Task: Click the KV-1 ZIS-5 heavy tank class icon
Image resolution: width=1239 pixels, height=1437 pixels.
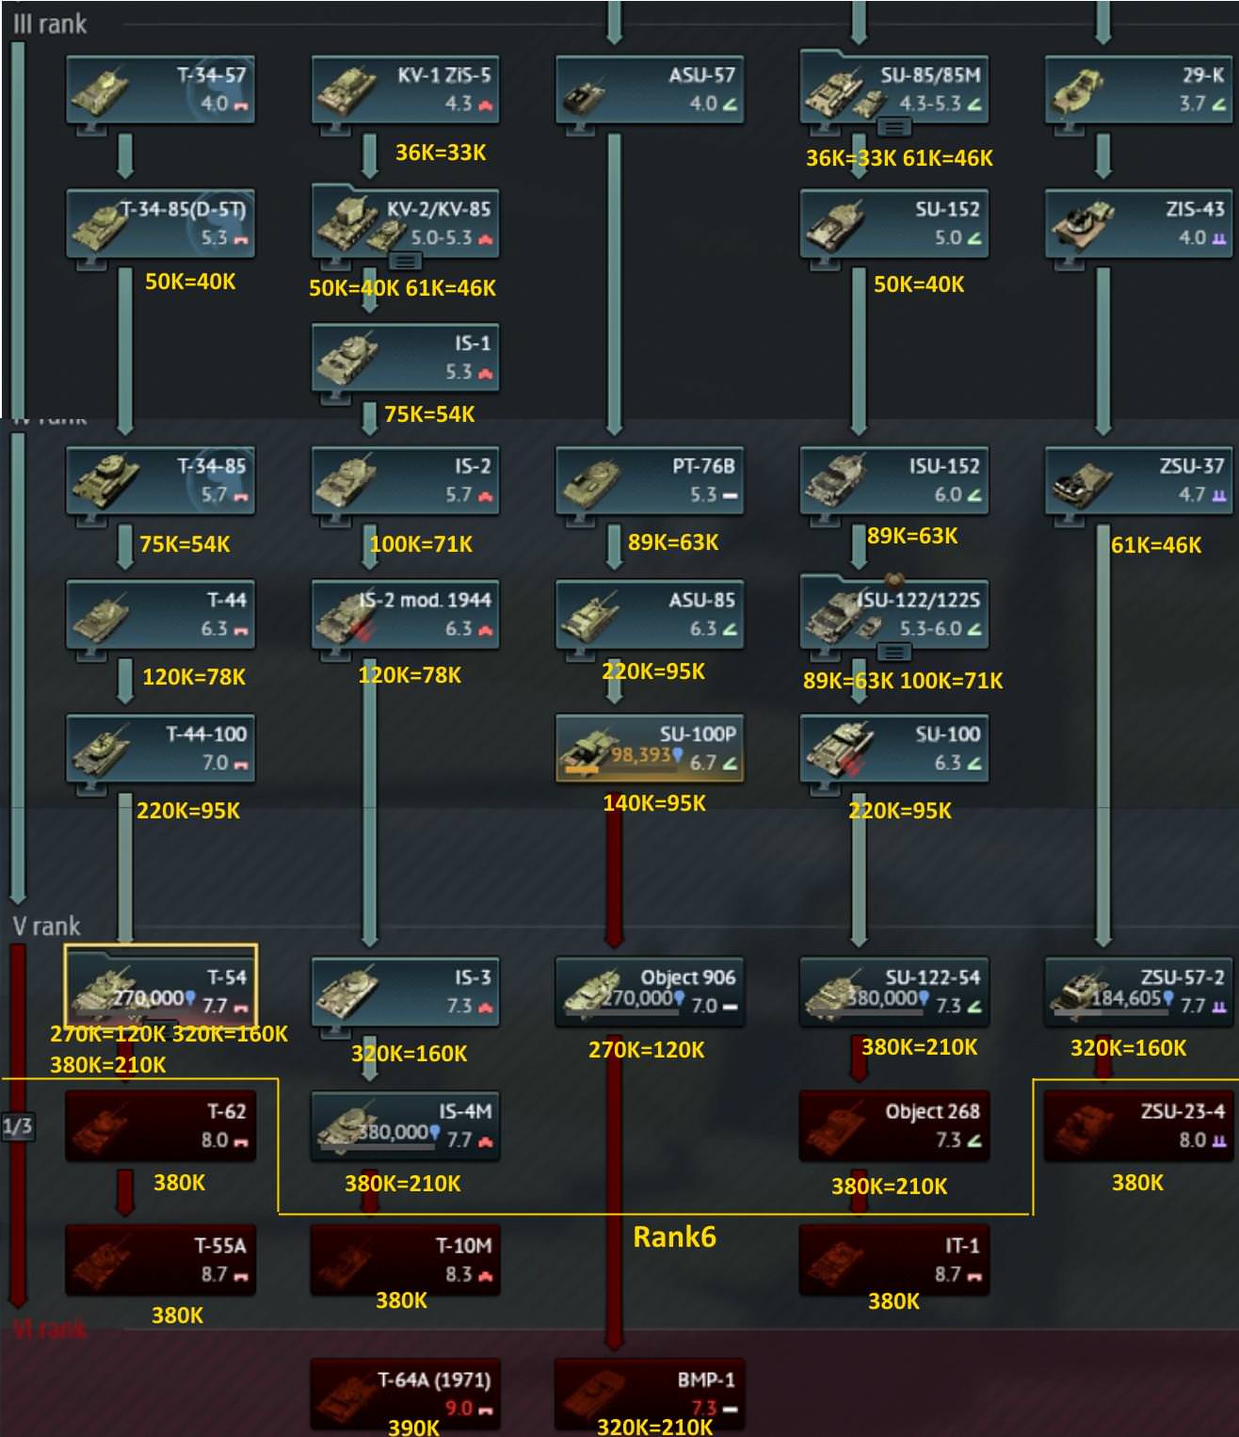Action: (x=486, y=105)
